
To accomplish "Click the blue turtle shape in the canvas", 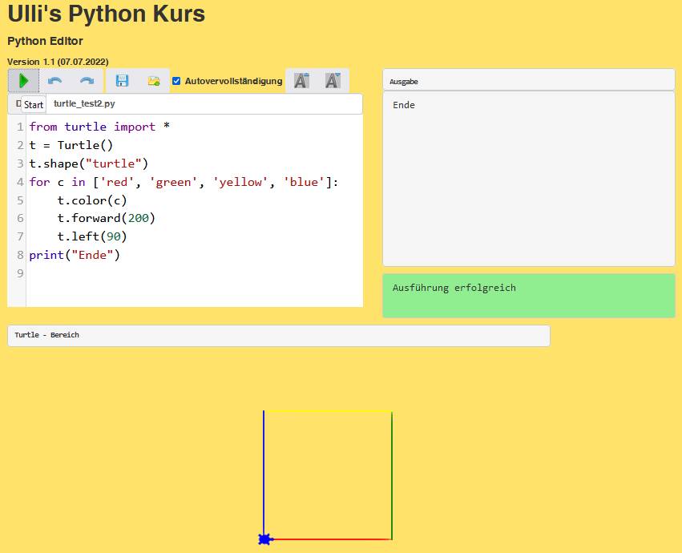I will click(265, 539).
